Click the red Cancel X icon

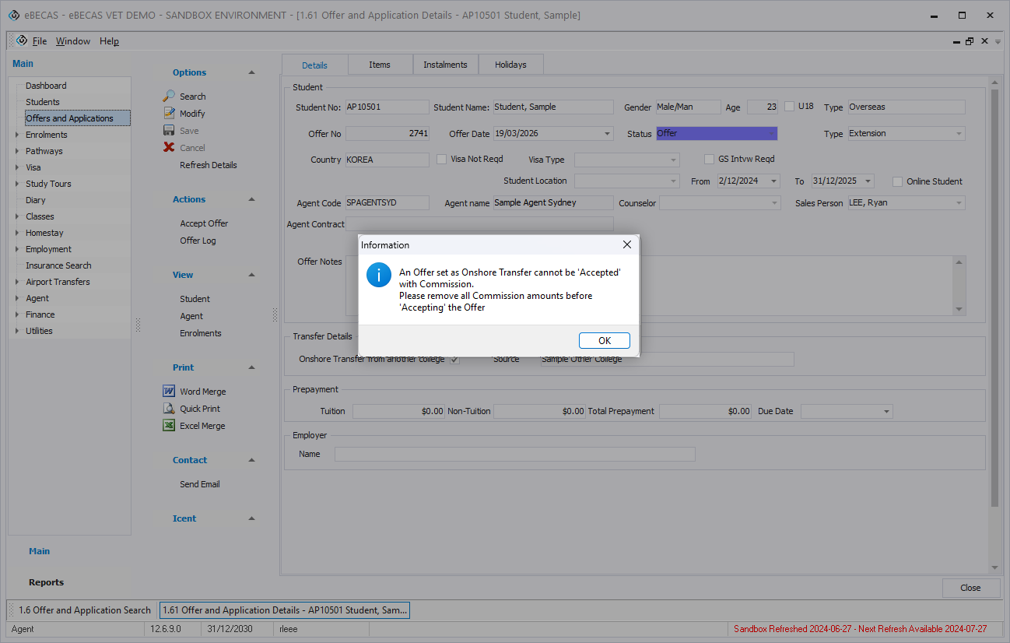(169, 148)
